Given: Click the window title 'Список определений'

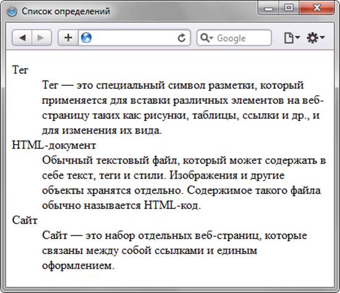Looking at the screenshot, I should tap(66, 11).
